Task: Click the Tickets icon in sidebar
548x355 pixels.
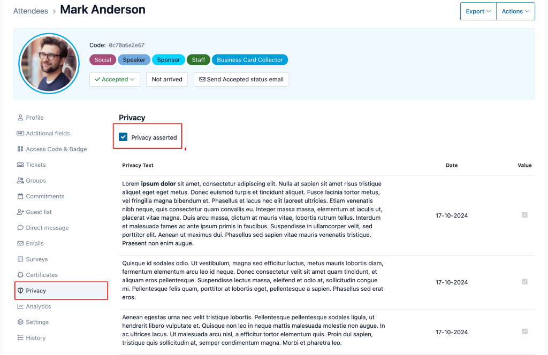Action: pos(20,165)
